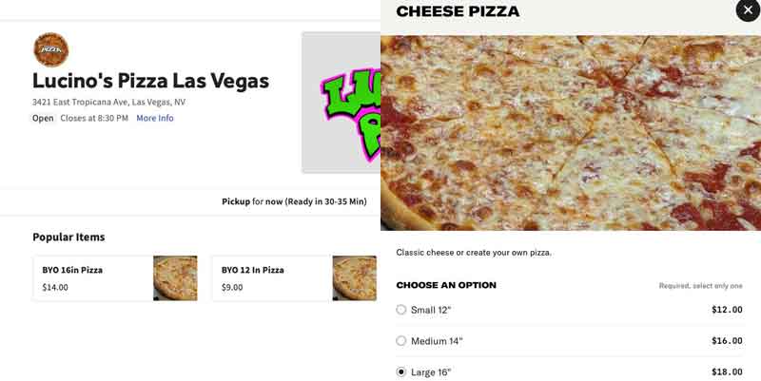
Task: Click the Small 12" option label
Action: 431,310
